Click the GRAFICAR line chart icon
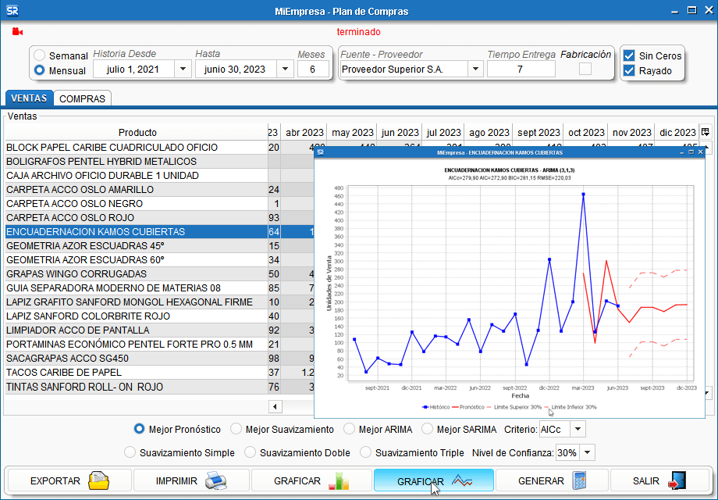 [x=464, y=481]
